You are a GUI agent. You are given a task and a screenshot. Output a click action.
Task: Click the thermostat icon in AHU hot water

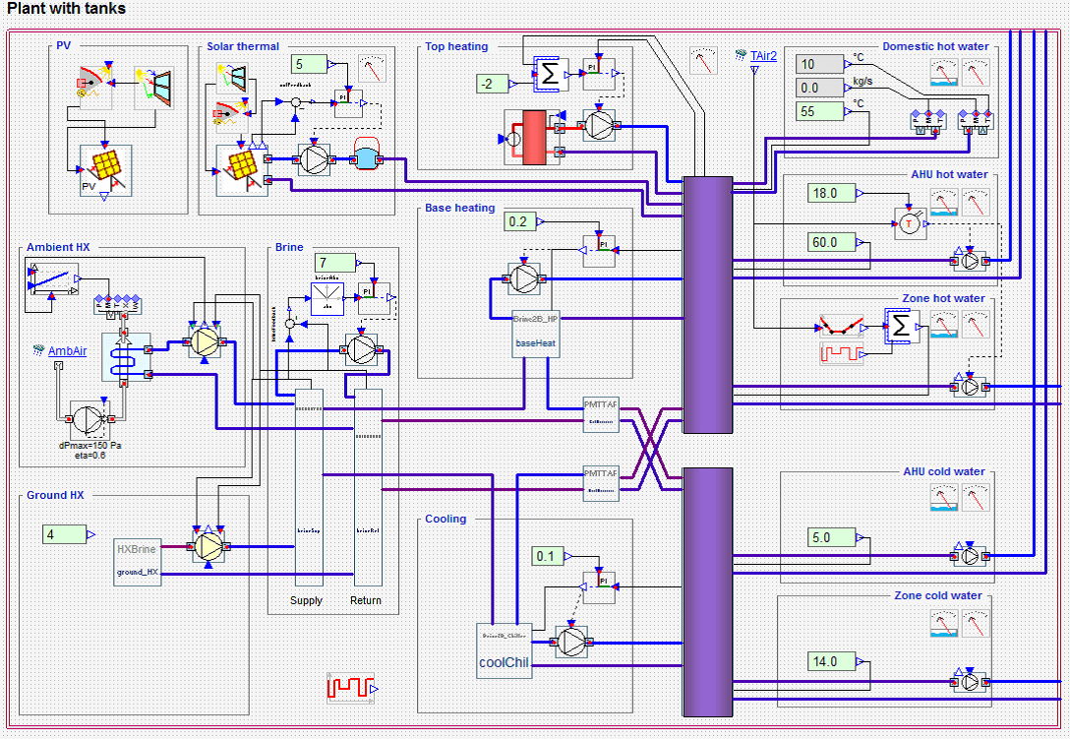910,224
